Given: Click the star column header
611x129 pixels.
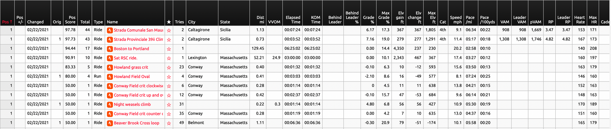Looking at the screenshot, I should point(169,22).
